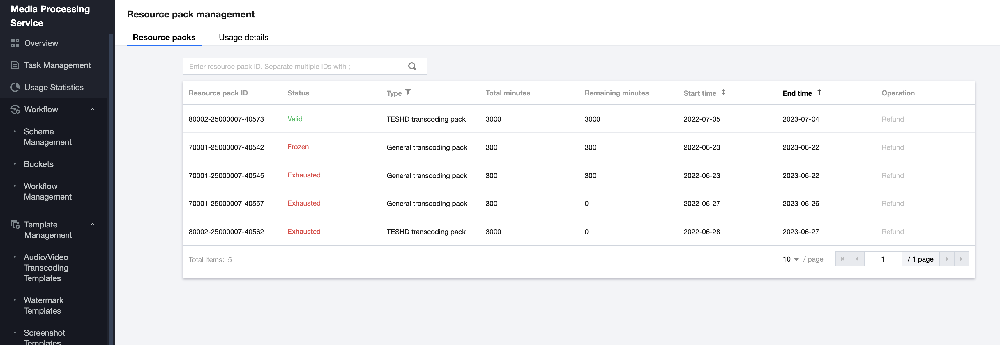This screenshot has width=1000, height=345.
Task: Click the search magnifier icon
Action: coord(412,66)
